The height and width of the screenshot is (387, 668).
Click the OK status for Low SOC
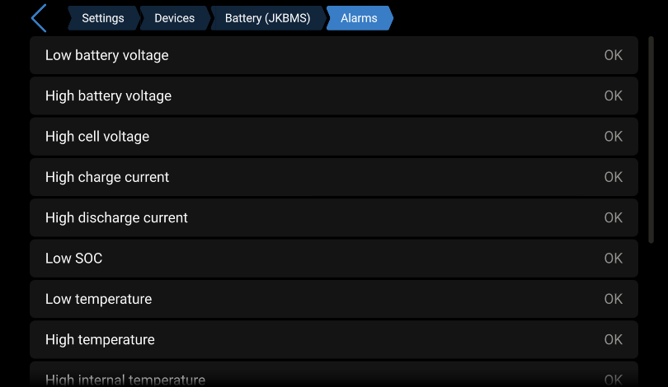(x=614, y=259)
